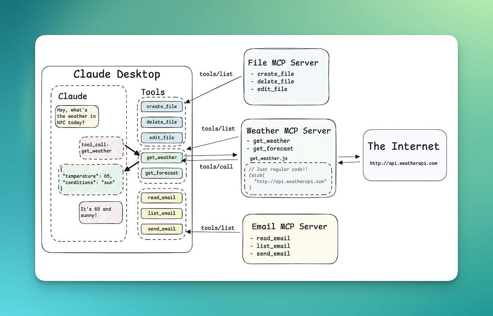Select the edit_file tool pill
Screen dimensions: 493x316
click(x=161, y=138)
